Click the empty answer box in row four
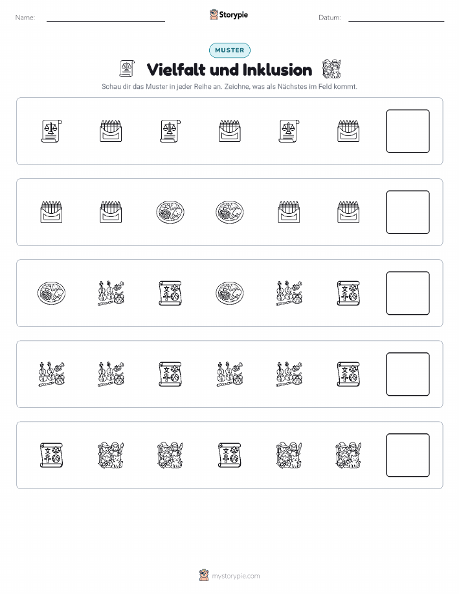459x594 pixels. [408, 374]
